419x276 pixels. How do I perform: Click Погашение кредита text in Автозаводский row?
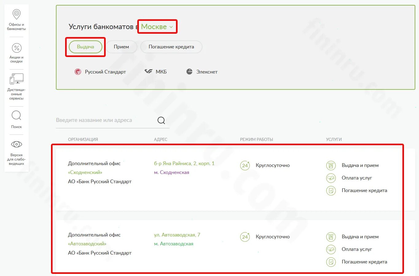coord(364,262)
